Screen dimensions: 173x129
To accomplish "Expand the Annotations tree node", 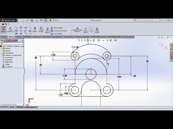I will (x=1, y=53).
